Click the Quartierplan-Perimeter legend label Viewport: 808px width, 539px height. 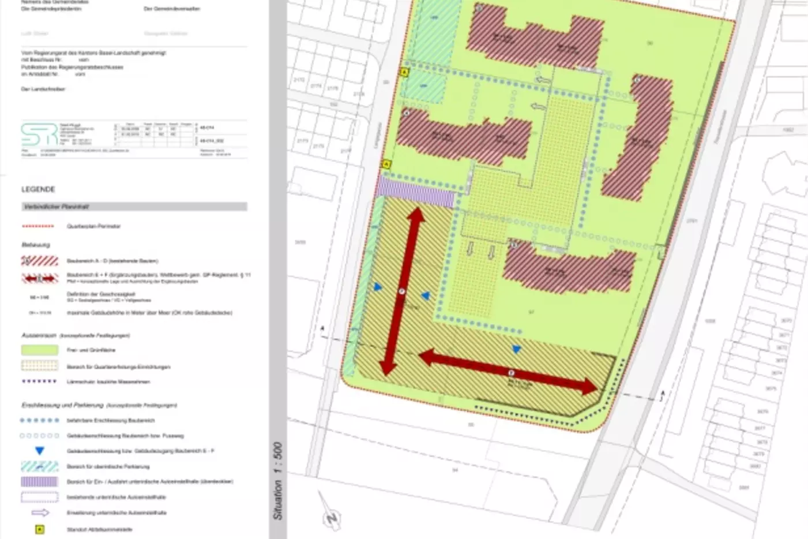pyautogui.click(x=93, y=226)
